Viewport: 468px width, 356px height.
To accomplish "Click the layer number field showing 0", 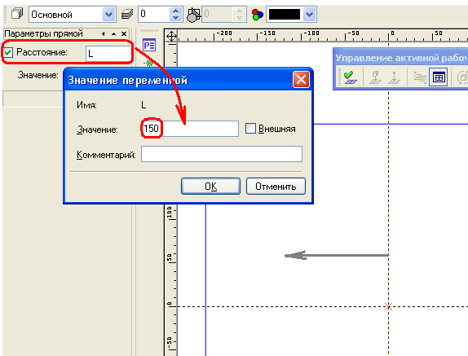I will 154,15.
